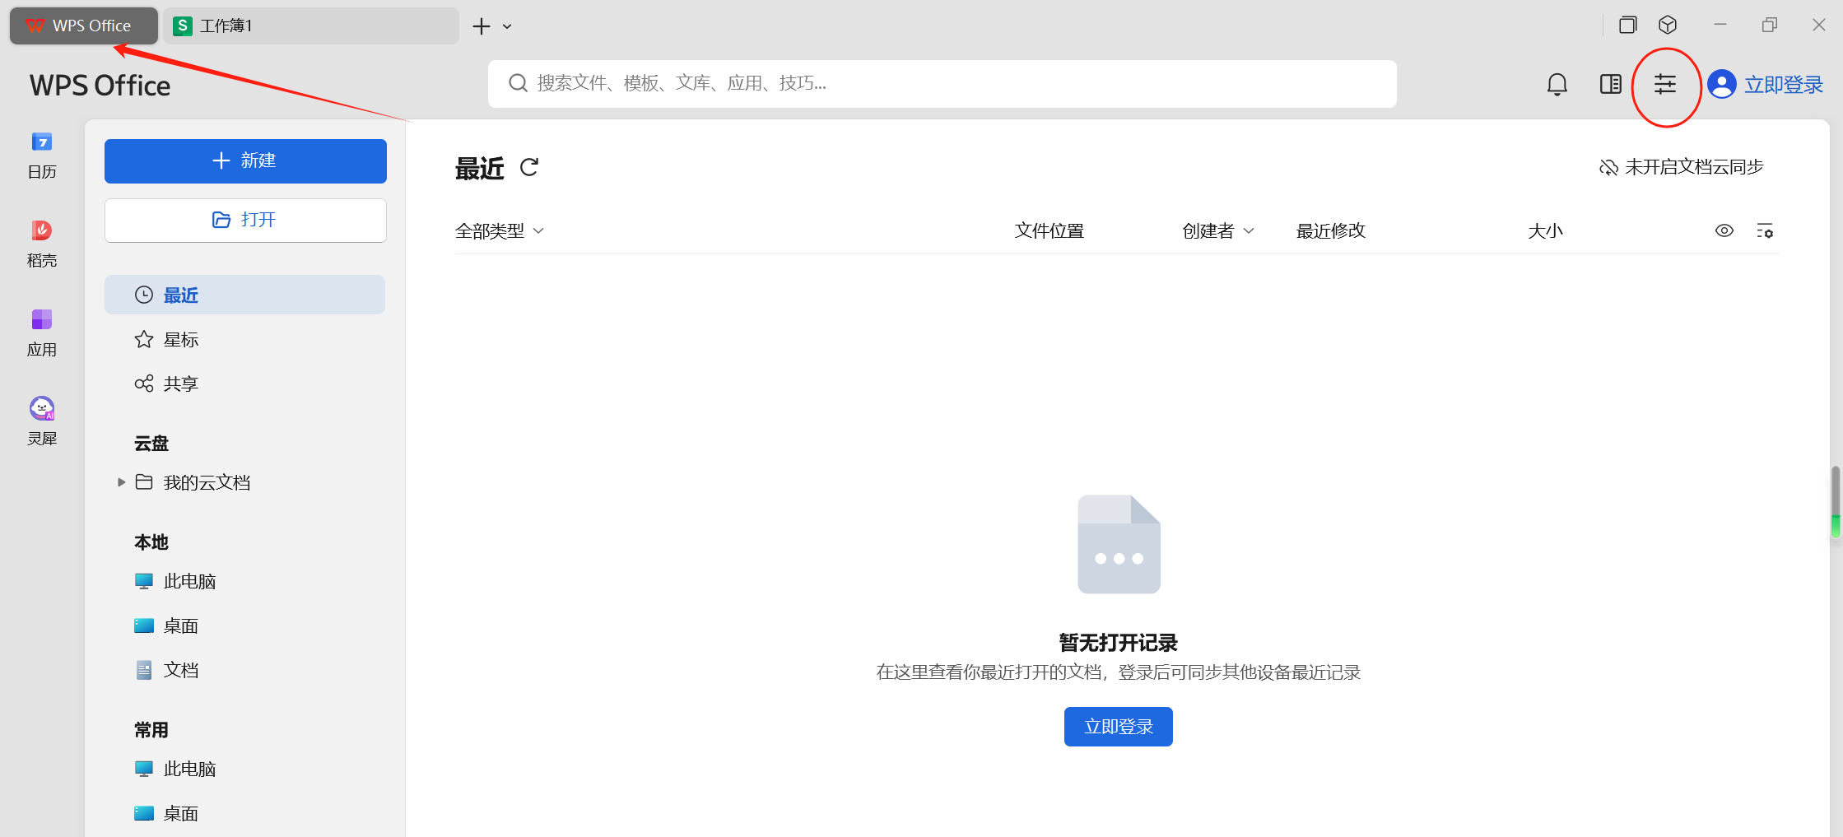The height and width of the screenshot is (837, 1843).
Task: Click 未开启文档云同步 status text
Action: click(x=1694, y=167)
